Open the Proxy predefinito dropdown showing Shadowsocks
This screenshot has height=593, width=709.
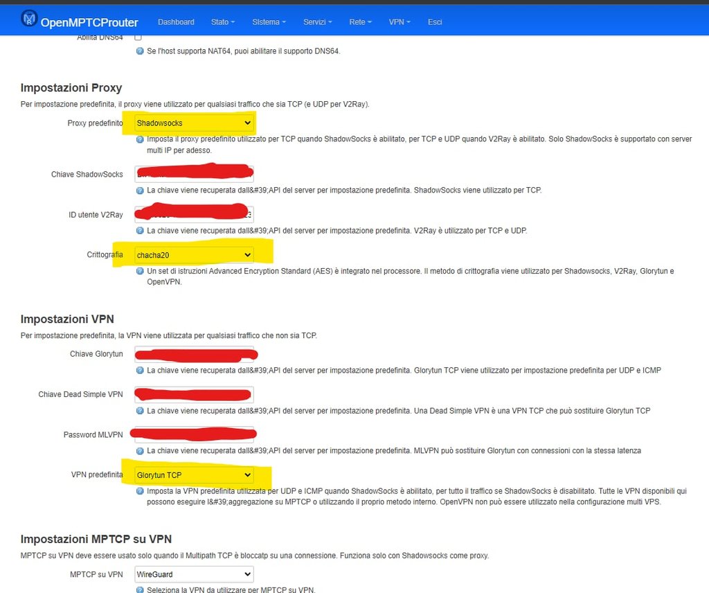coord(194,123)
